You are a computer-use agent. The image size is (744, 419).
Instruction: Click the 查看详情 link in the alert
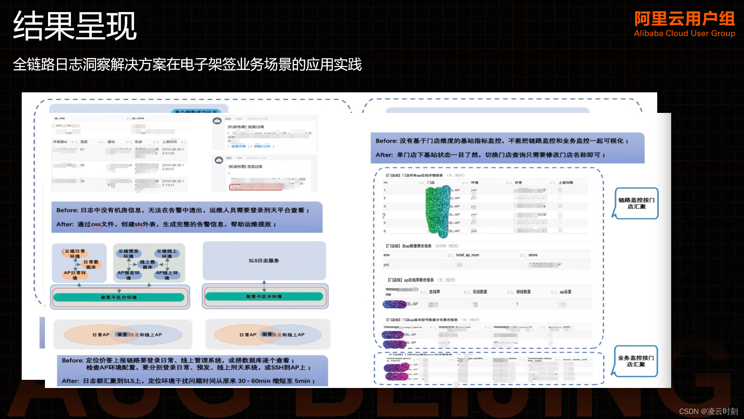tap(238, 146)
